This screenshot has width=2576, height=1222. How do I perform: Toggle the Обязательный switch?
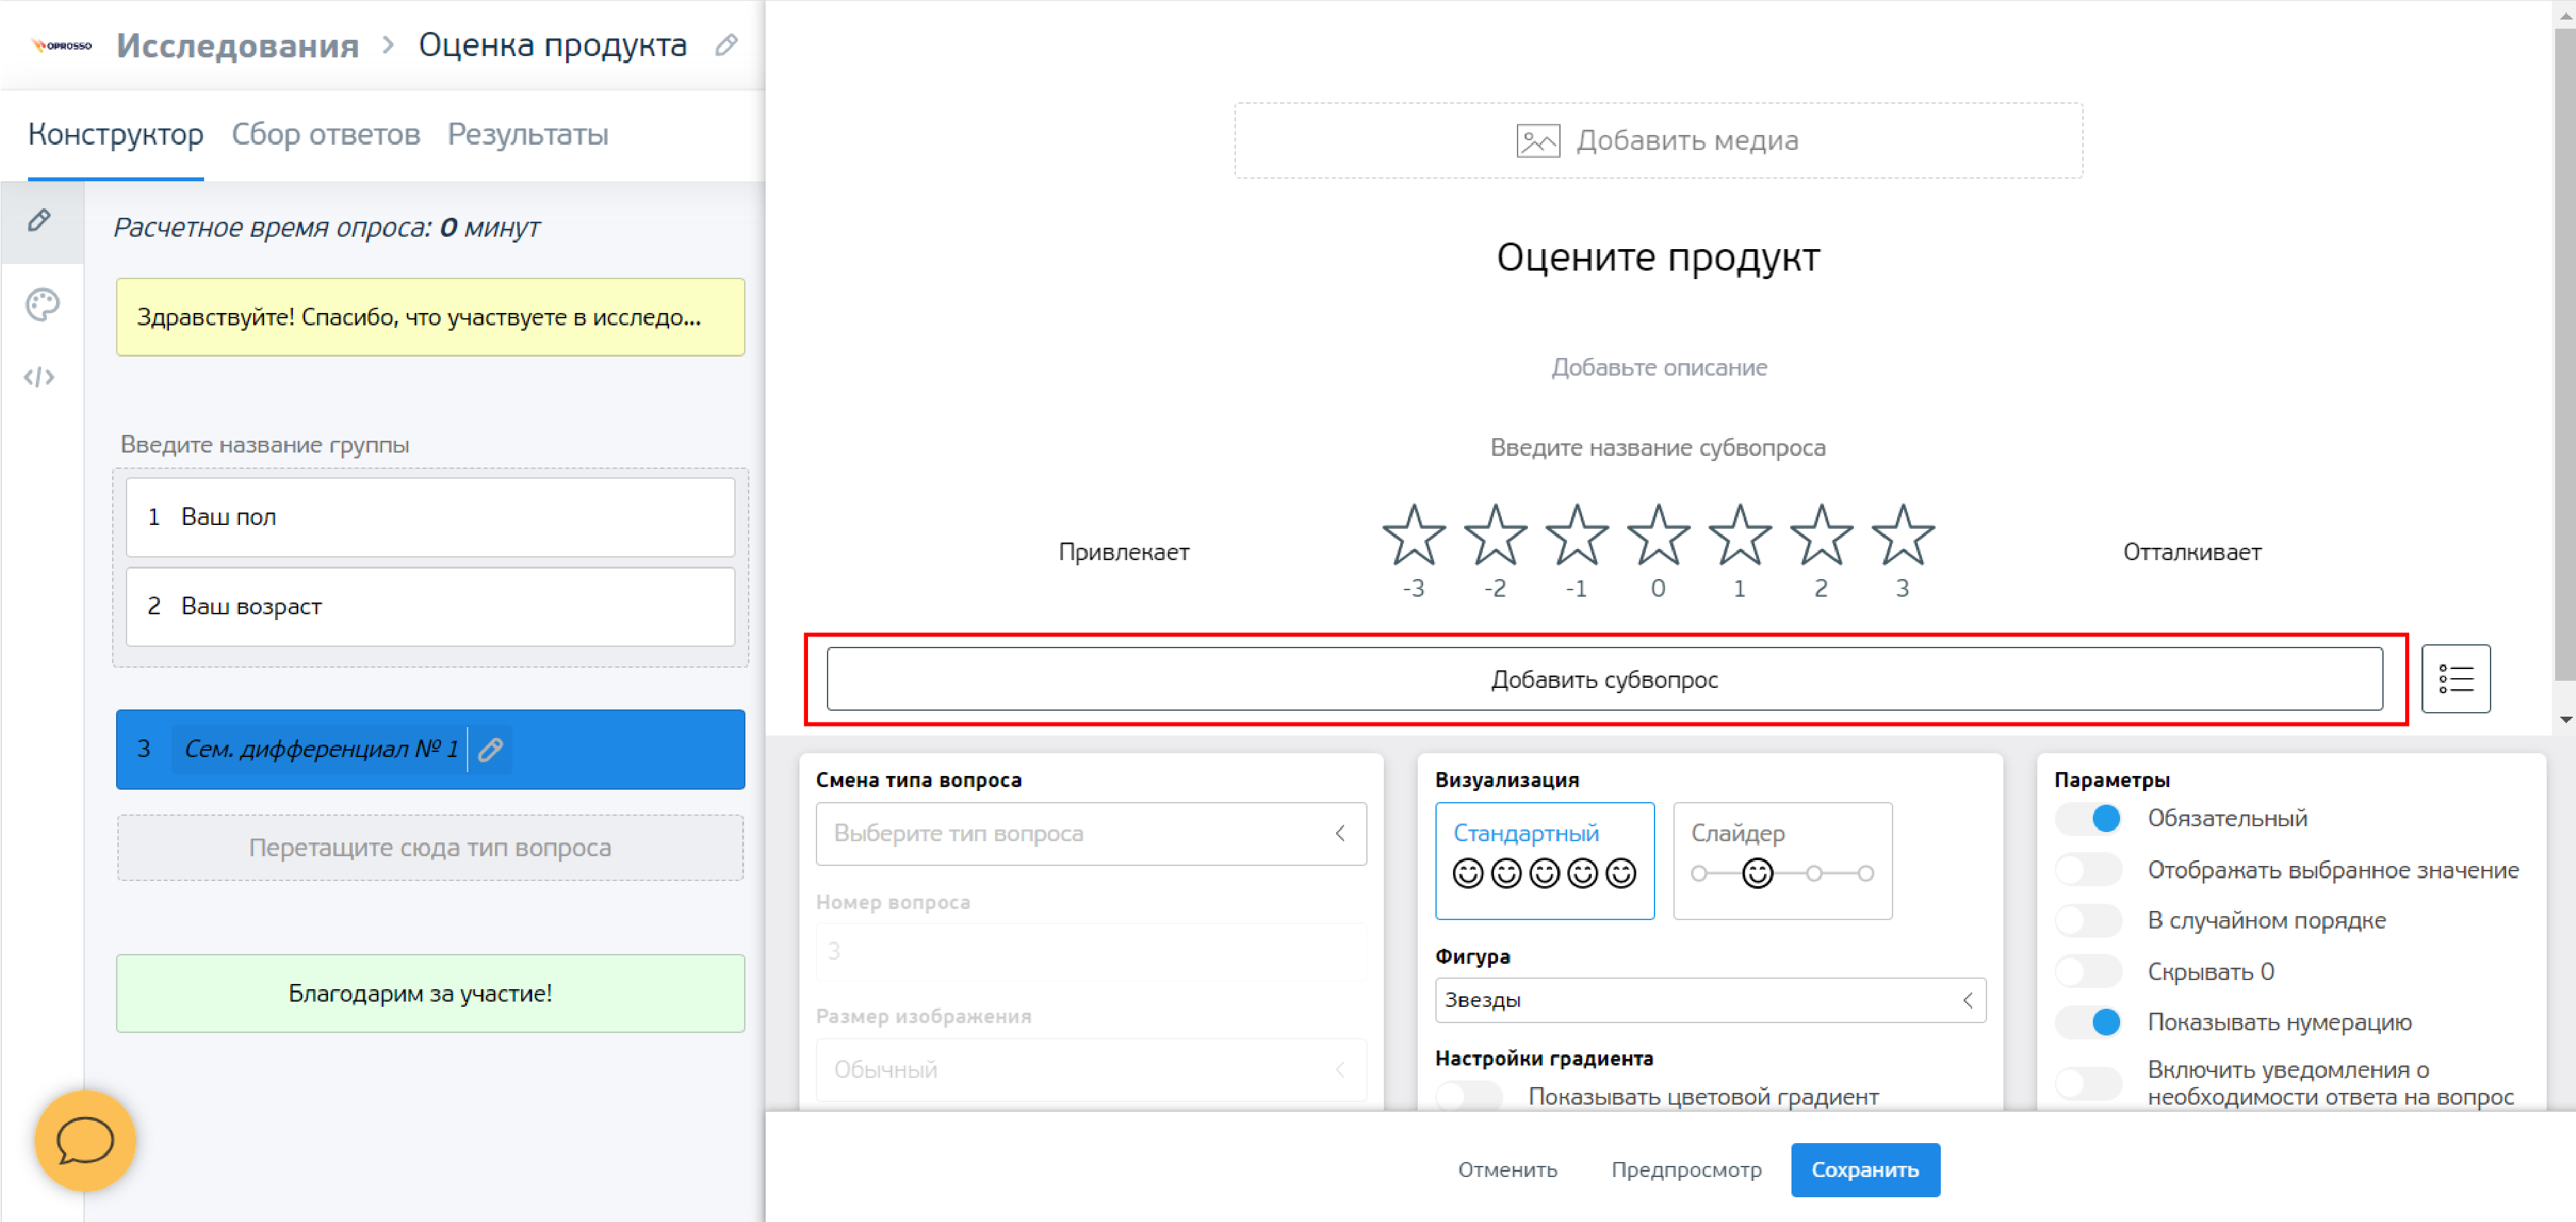point(2088,819)
